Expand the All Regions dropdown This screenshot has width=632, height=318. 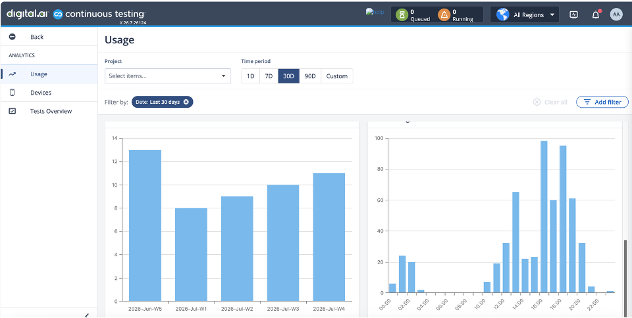(525, 15)
